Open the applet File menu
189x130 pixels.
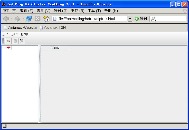pyautogui.click(x=5, y=34)
